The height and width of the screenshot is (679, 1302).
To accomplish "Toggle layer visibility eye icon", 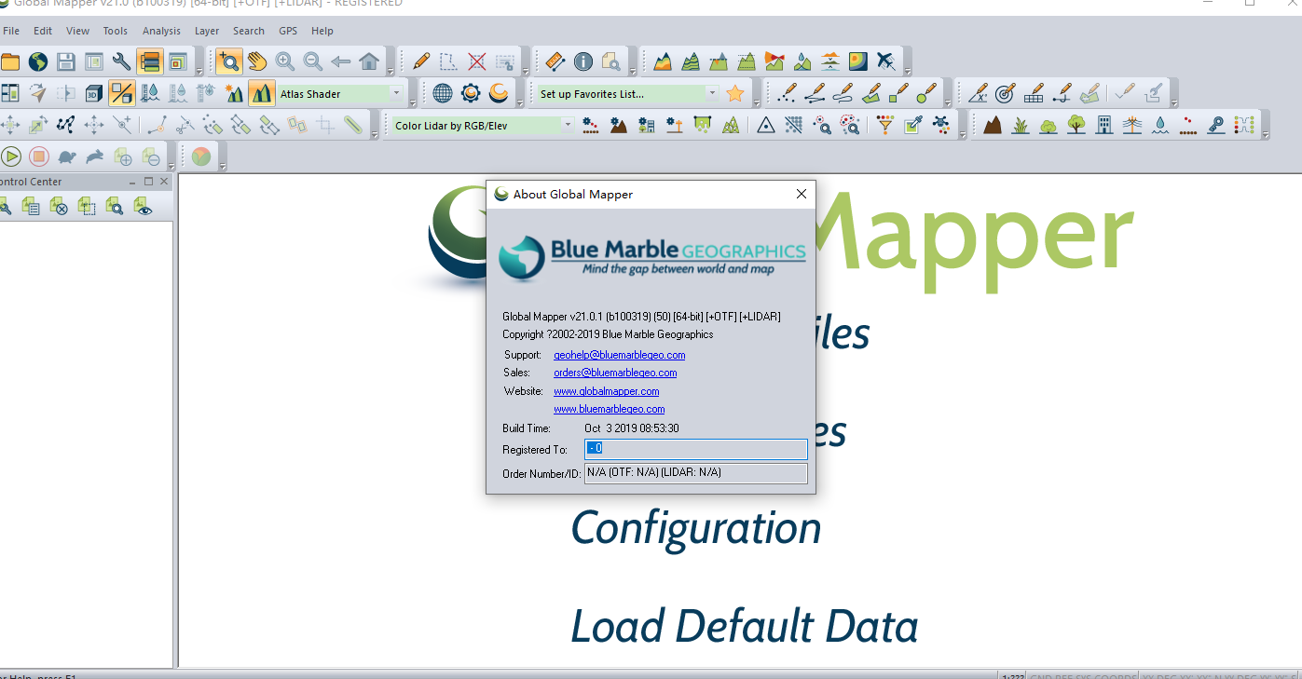I will point(143,207).
